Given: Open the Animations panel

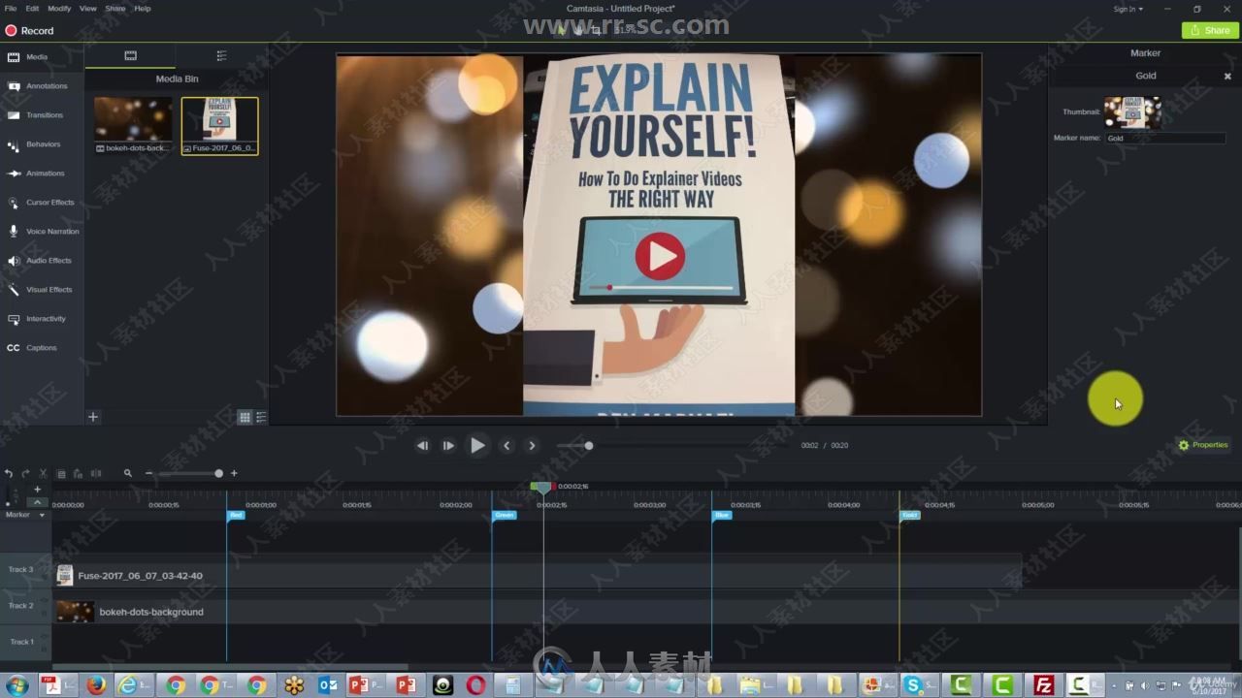Looking at the screenshot, I should point(42,174).
